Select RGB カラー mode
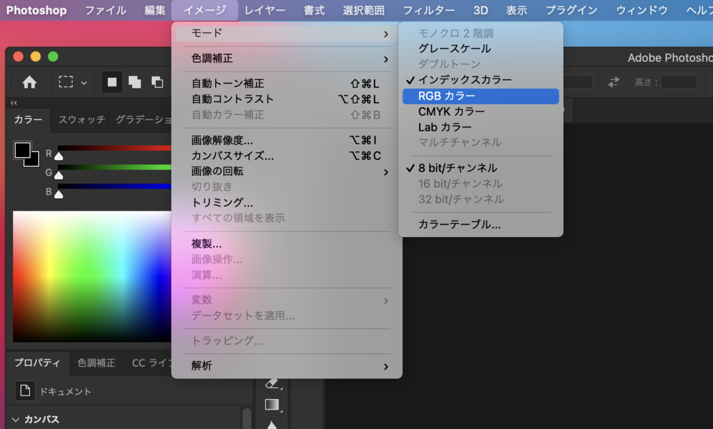 tap(480, 96)
